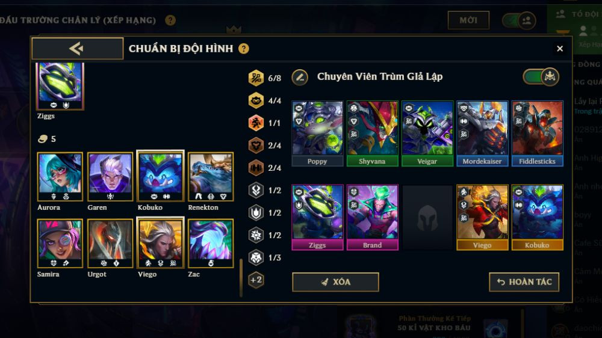The width and height of the screenshot is (602, 338).
Task: Click the pencil edit team name icon
Action: tap(300, 77)
